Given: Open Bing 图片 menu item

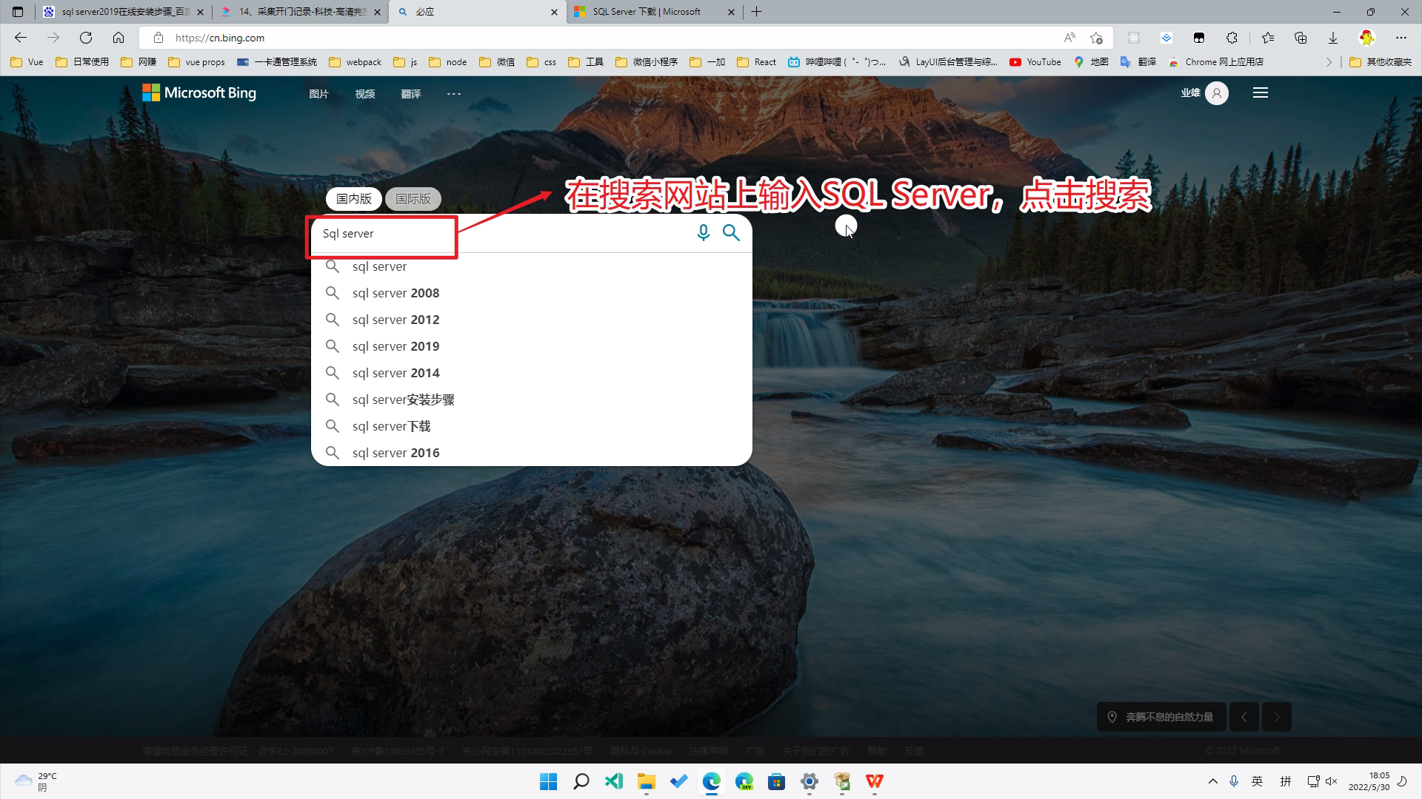Looking at the screenshot, I should (318, 94).
